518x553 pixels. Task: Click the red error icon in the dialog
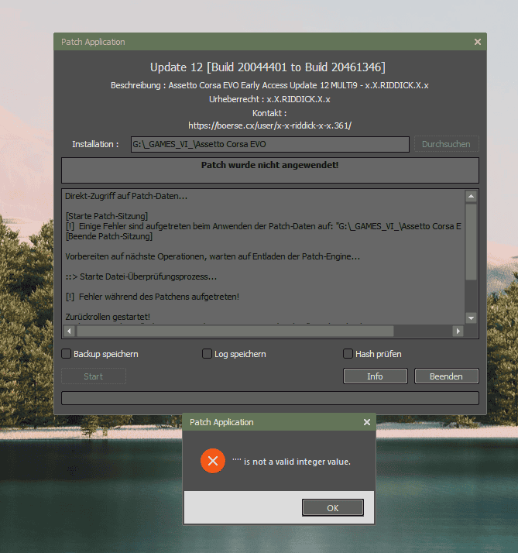click(x=213, y=461)
